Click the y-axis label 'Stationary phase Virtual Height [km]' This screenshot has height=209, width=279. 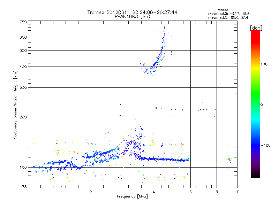point(15,104)
